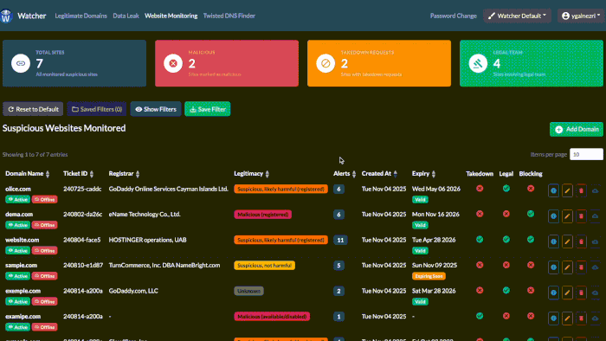Viewport: 606px width, 341px height.
Task: Click the website.com domain name
Action: click(22, 240)
